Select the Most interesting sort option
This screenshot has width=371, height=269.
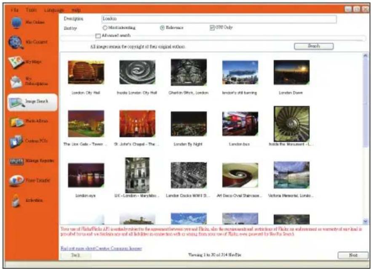[105, 28]
